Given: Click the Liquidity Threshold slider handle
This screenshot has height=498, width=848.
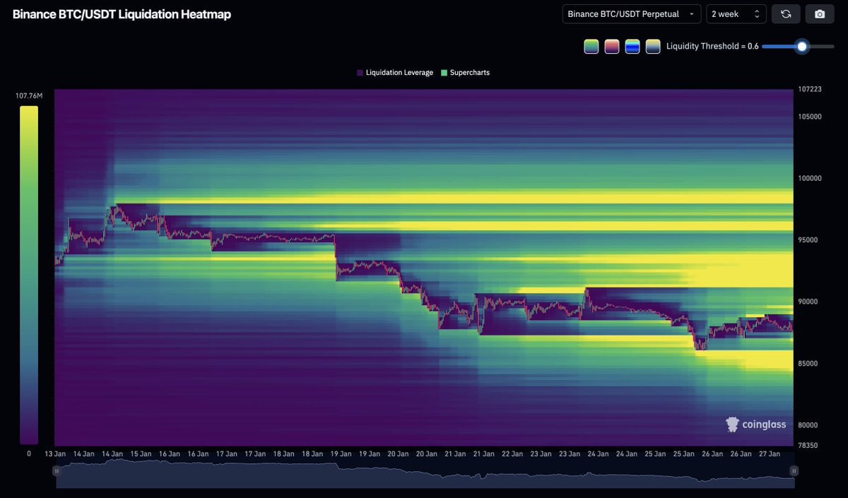Looking at the screenshot, I should (x=802, y=47).
